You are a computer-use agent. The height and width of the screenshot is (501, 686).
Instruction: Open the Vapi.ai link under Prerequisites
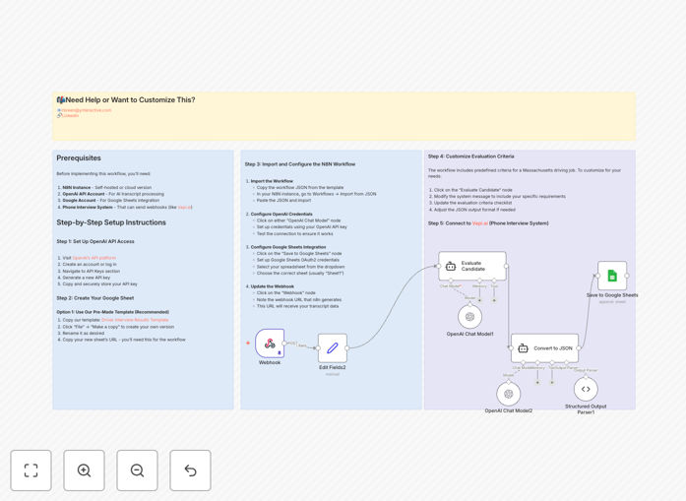coord(184,207)
